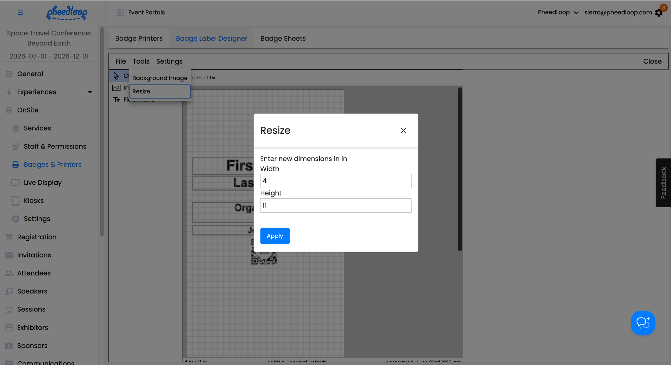Open the Feedback side tab
This screenshot has width=671, height=365.
click(663, 183)
